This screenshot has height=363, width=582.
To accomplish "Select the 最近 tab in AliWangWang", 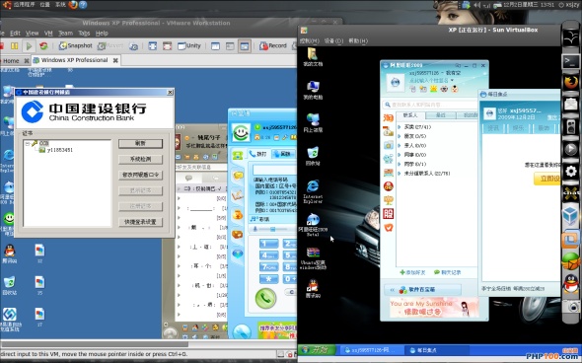I will [440, 115].
